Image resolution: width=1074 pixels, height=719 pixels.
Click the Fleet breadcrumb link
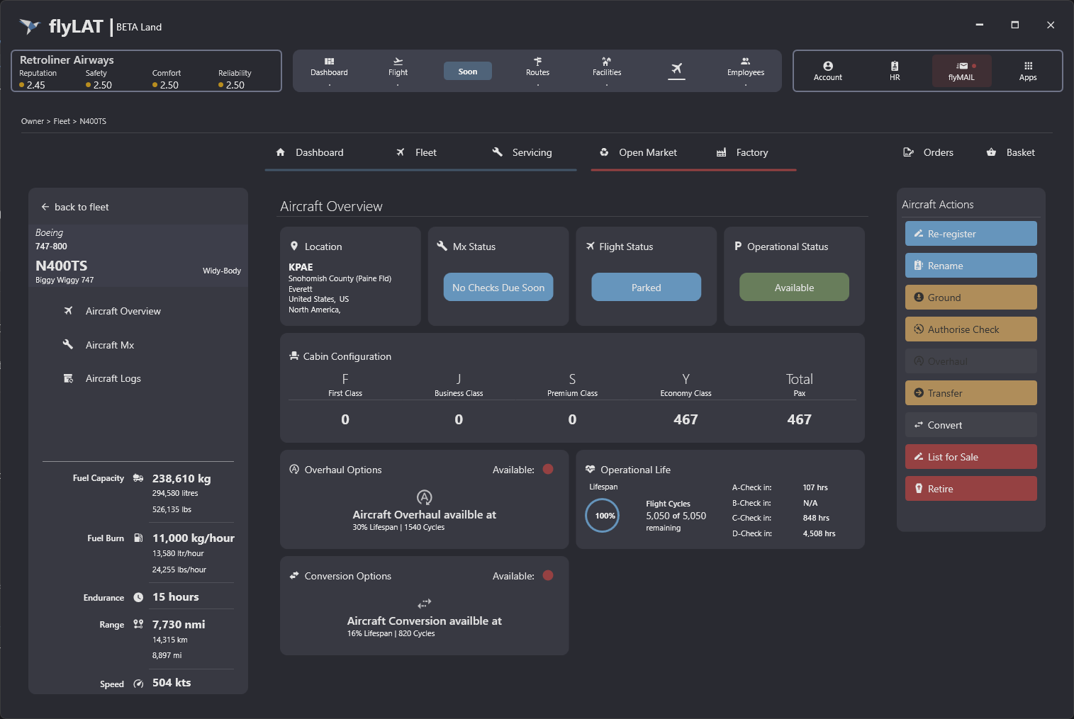62,121
